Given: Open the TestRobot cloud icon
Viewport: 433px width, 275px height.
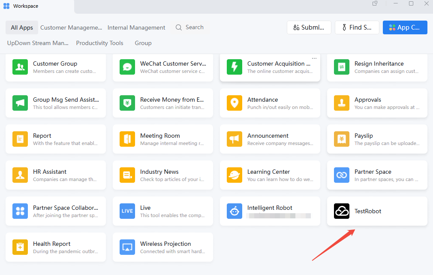Looking at the screenshot, I should point(342,211).
